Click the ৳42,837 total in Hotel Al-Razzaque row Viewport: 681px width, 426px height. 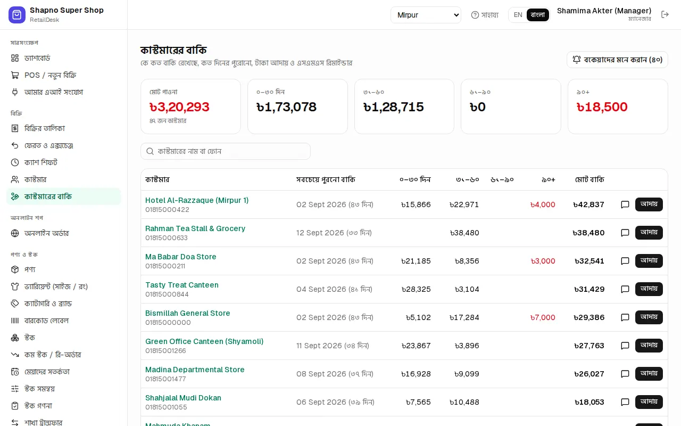pos(589,204)
